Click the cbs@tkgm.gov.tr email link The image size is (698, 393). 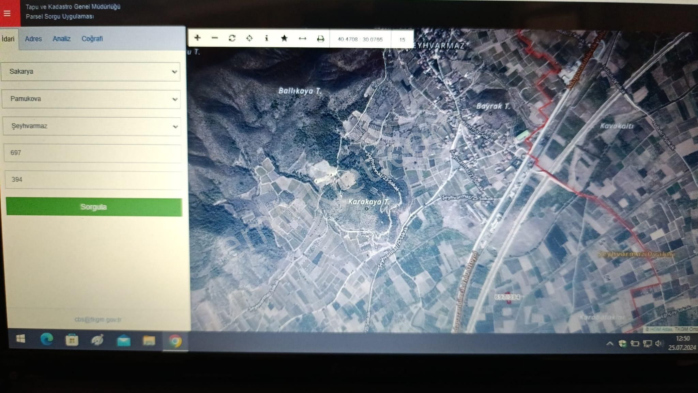tap(98, 320)
